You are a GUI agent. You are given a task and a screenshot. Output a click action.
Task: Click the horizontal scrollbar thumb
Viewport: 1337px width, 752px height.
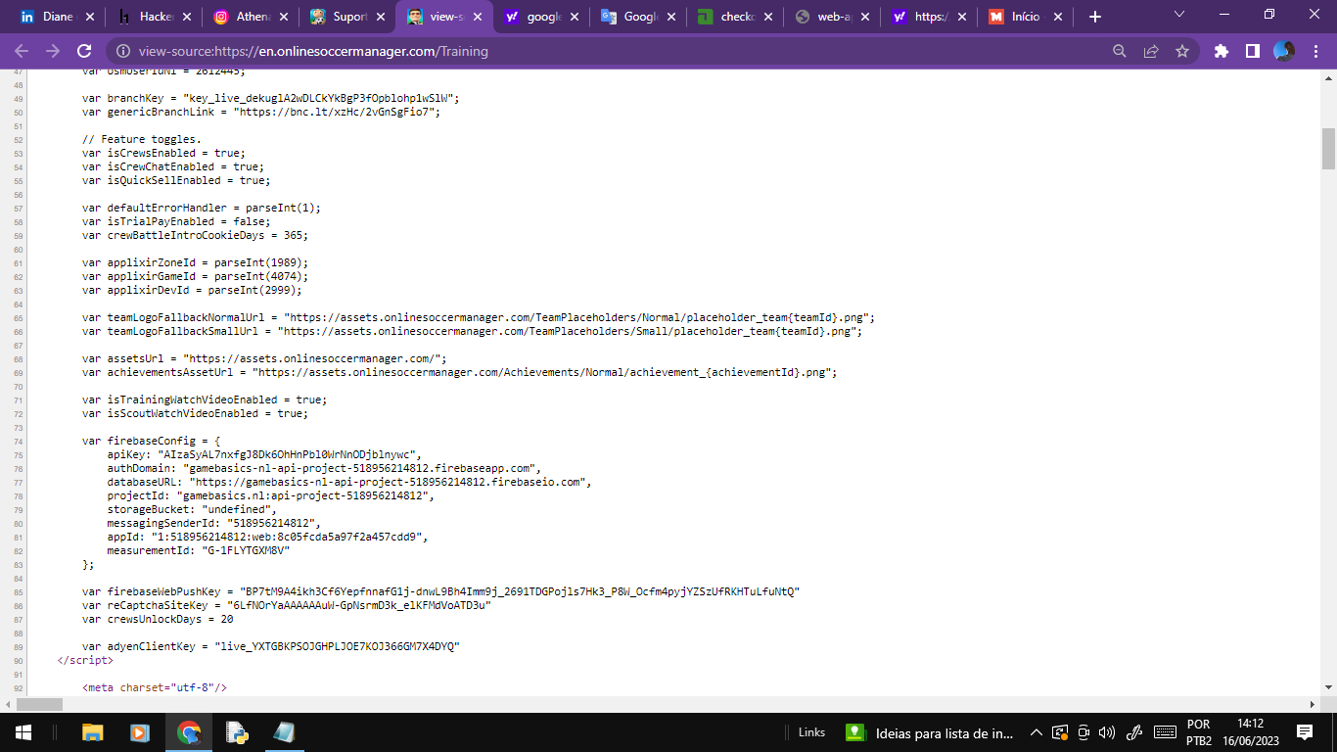tap(40, 704)
